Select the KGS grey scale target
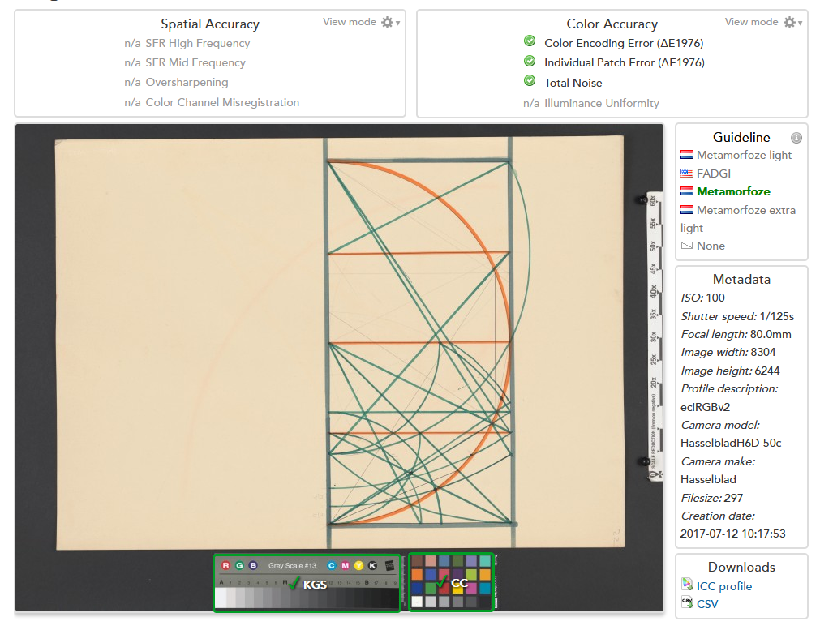820x630 pixels. coord(307,583)
